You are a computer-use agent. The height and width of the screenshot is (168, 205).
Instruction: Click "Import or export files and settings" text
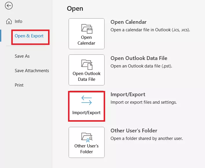coord(144,102)
